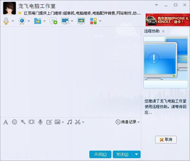Click the contact avatar picture
Screen dimensions: 190x161
pyautogui.click(x=9, y=8)
